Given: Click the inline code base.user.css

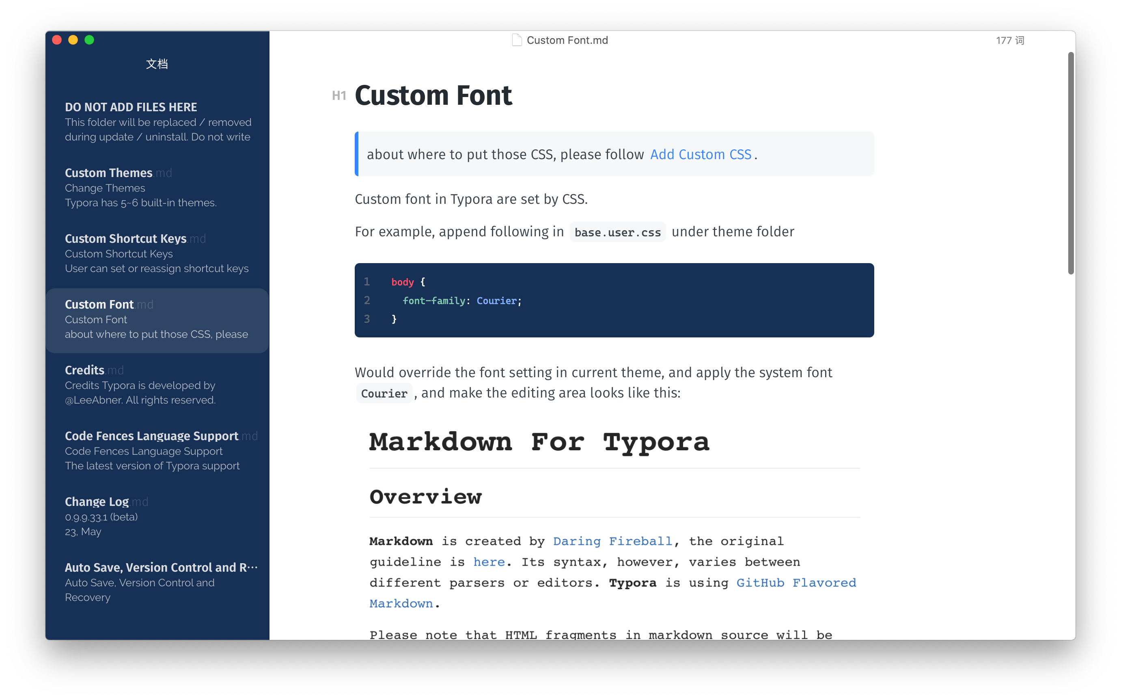Looking at the screenshot, I should click(617, 231).
